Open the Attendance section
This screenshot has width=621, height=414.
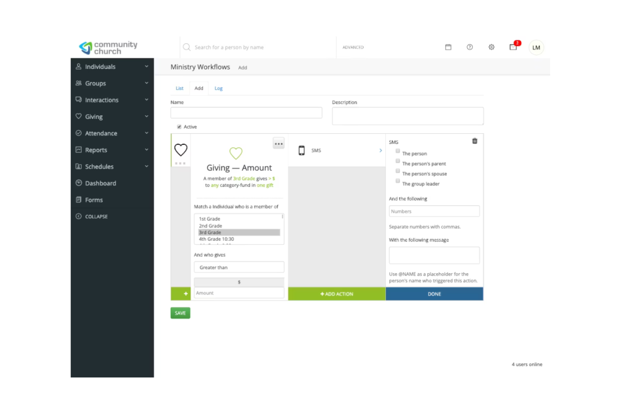tap(101, 133)
